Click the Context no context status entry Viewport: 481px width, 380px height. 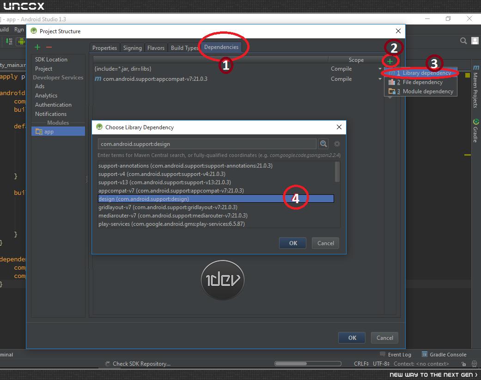[x=421, y=364]
